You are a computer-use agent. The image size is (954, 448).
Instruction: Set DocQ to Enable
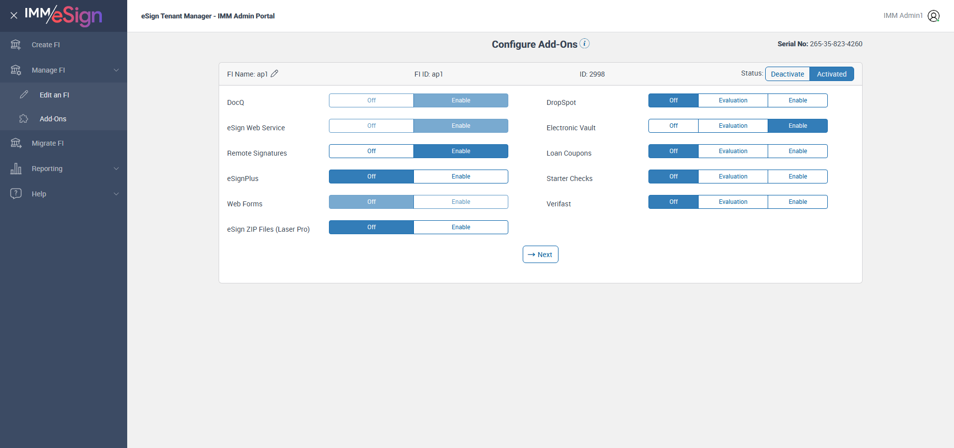point(461,100)
